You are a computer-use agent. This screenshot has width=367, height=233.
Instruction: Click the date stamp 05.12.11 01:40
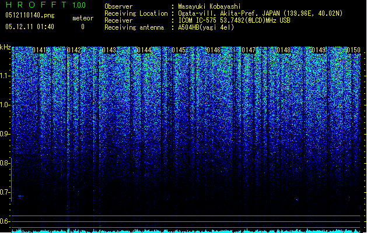tap(30, 27)
